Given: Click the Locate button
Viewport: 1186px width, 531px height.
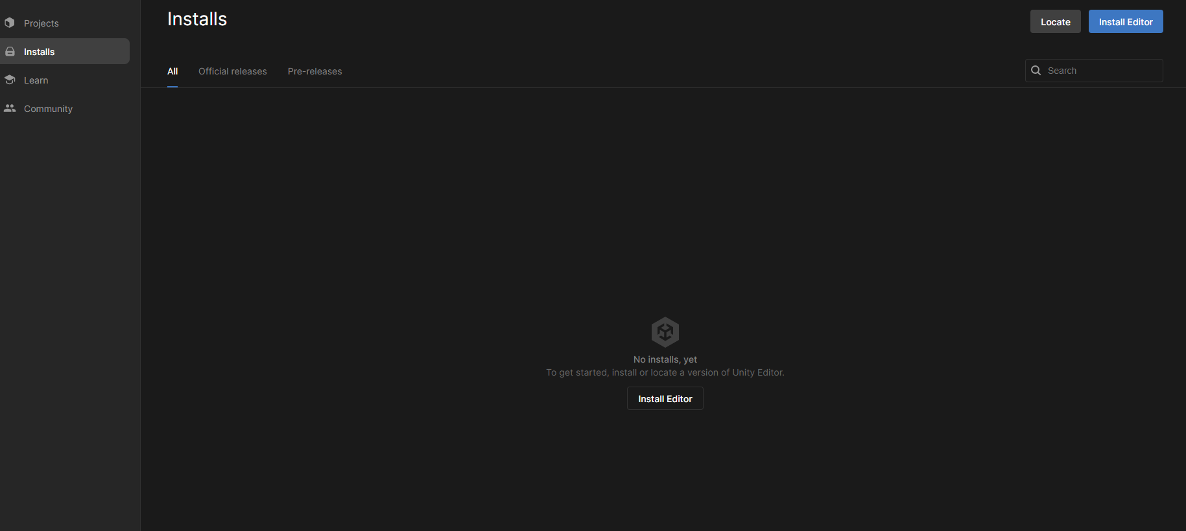Looking at the screenshot, I should tap(1056, 21).
